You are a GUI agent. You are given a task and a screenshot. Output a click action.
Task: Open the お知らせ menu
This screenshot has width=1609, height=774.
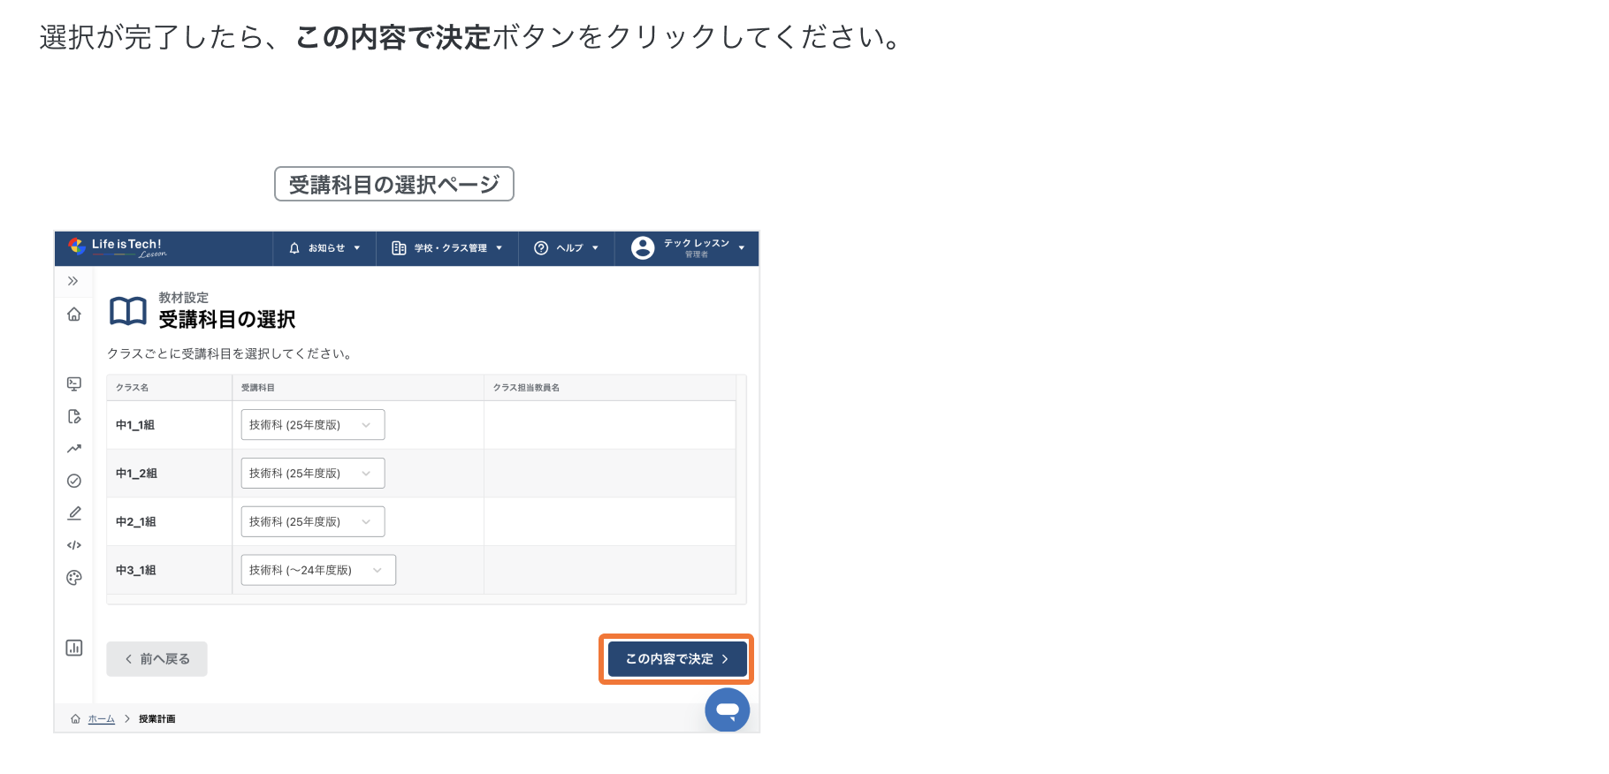[324, 248]
